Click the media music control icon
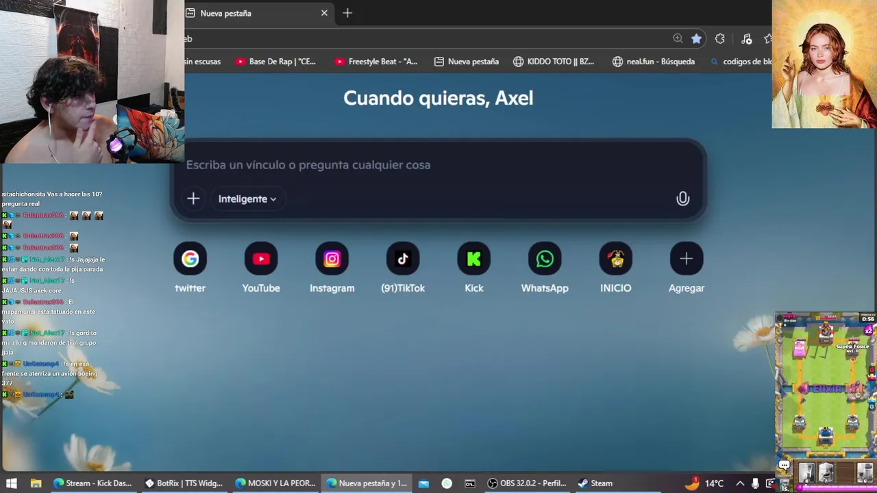This screenshot has height=493, width=877. pyautogui.click(x=746, y=38)
